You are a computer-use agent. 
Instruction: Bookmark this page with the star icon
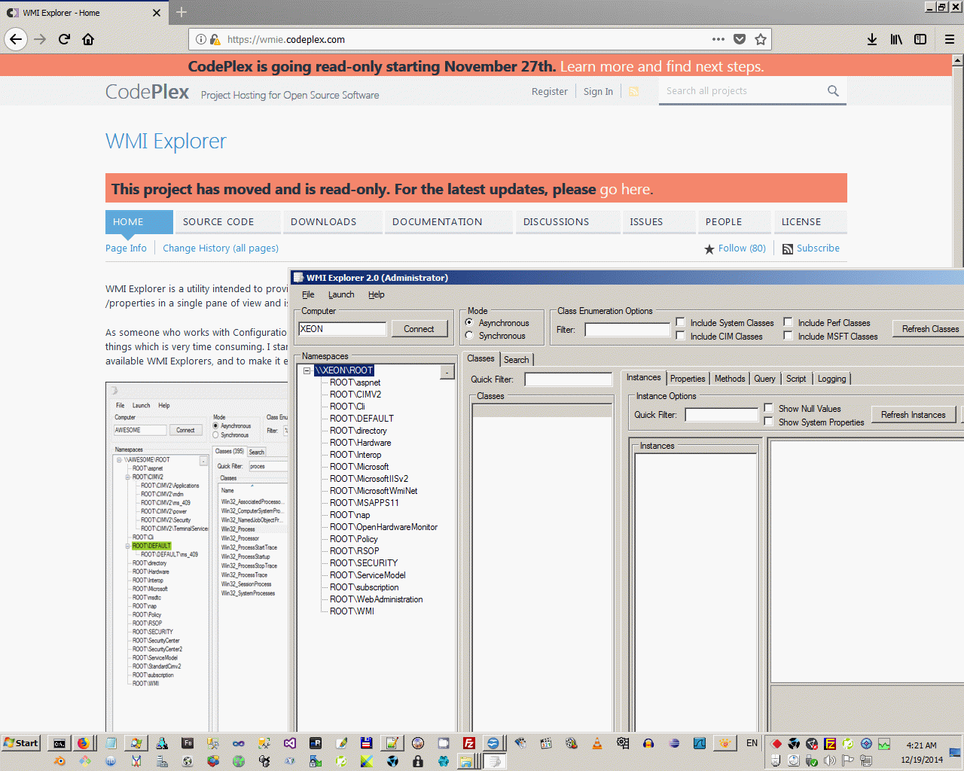pos(761,39)
